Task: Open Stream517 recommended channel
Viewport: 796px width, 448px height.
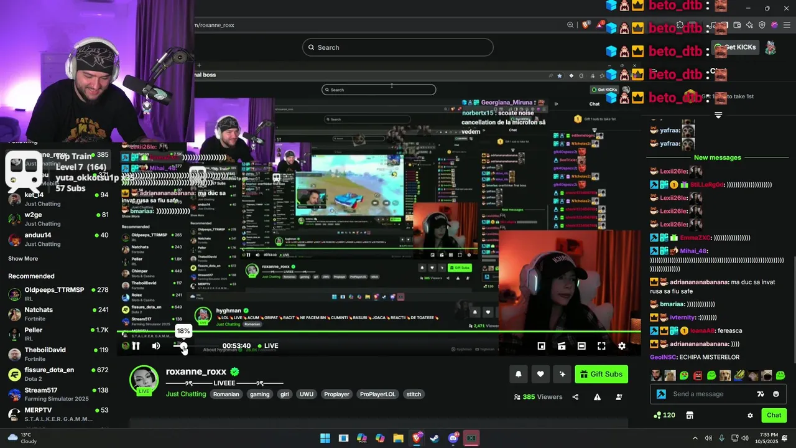Action: pos(58,394)
